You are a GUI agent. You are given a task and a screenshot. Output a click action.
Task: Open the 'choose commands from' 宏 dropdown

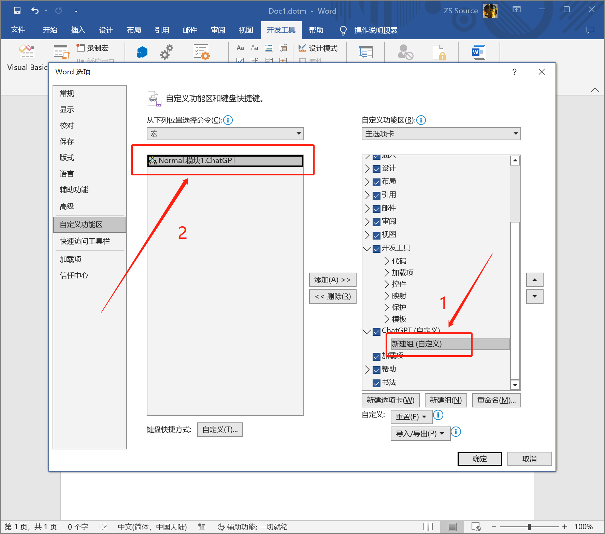coord(225,134)
